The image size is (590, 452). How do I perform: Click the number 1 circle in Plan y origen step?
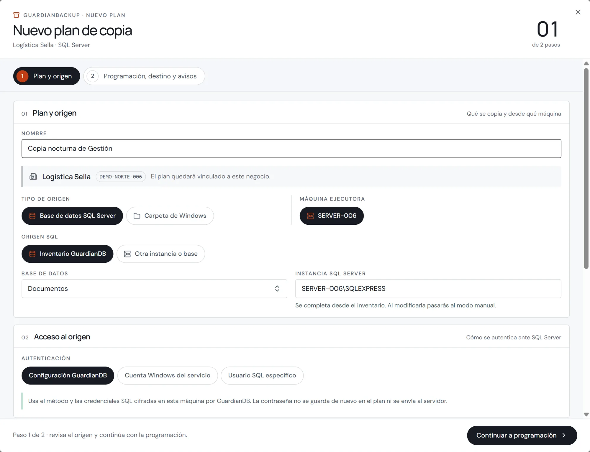point(22,76)
